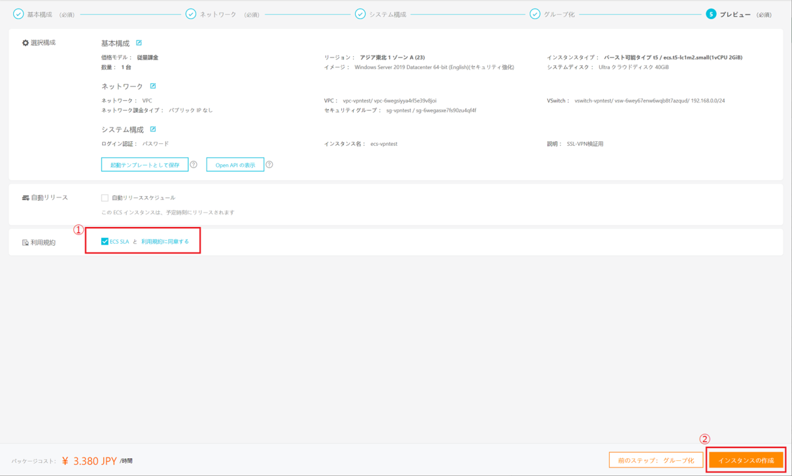Click the checkmark icon of 基本構成 step
Viewport: 792px width, 476px height.
(18, 14)
